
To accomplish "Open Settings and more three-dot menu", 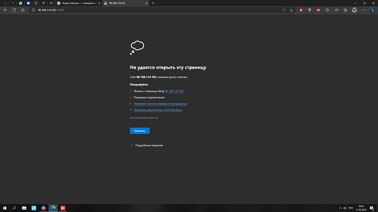I will click(363, 10).
